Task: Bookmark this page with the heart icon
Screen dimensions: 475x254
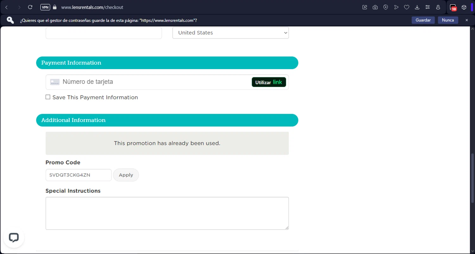Action: [407, 7]
